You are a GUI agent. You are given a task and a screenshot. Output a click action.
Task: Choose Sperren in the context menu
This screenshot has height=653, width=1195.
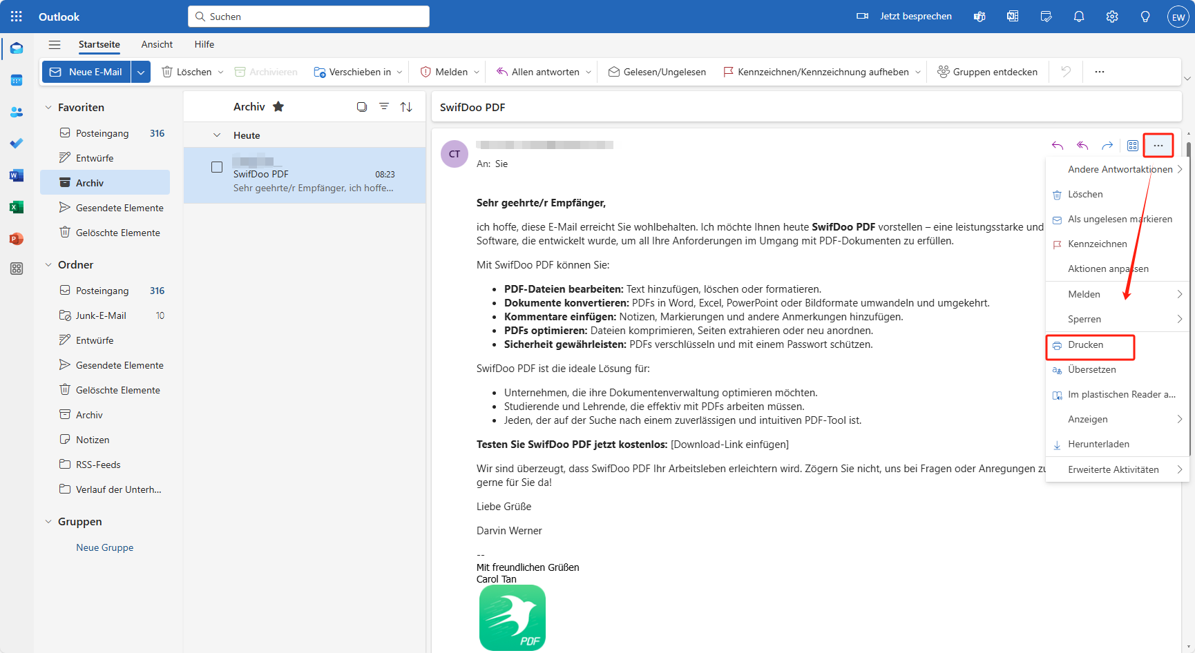1118,320
